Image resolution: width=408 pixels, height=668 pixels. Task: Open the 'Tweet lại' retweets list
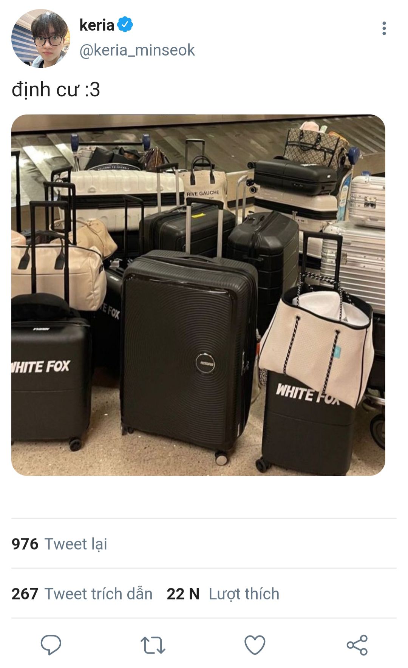pyautogui.click(x=76, y=544)
